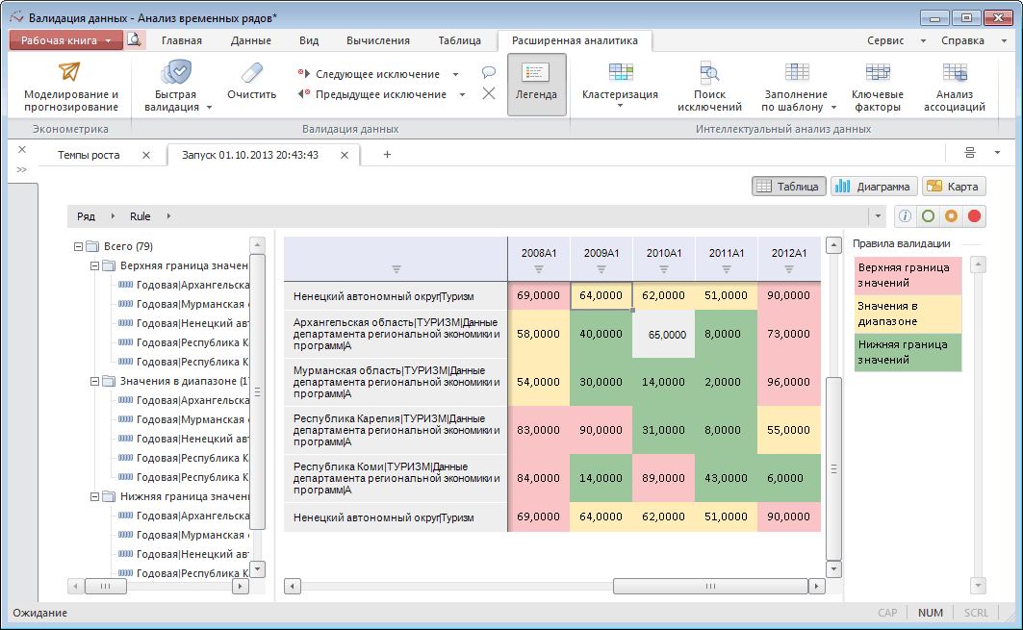Screen dimensions: 1023x630
Task: Select the red Верхняя граница значений legend swatch
Action: [x=908, y=275]
